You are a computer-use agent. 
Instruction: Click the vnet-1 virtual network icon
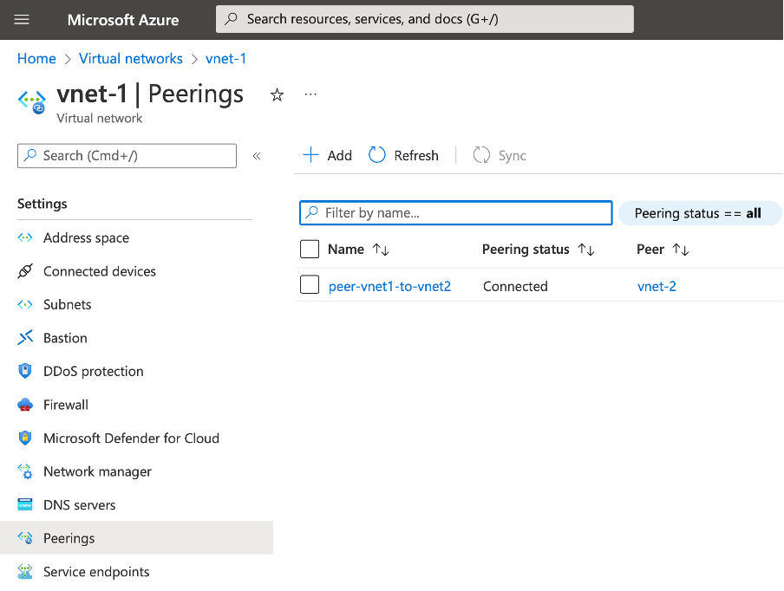(x=32, y=101)
